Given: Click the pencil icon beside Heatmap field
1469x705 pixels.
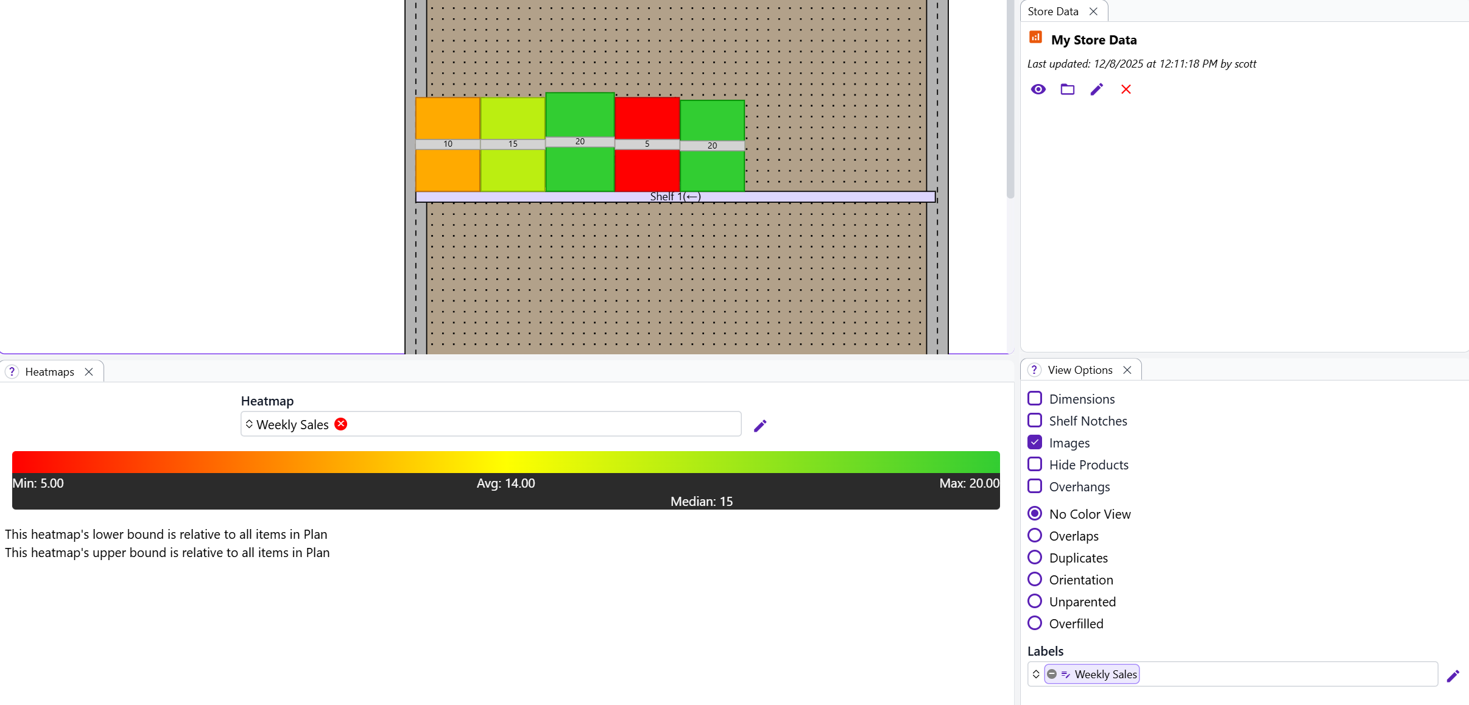Looking at the screenshot, I should tap(760, 426).
